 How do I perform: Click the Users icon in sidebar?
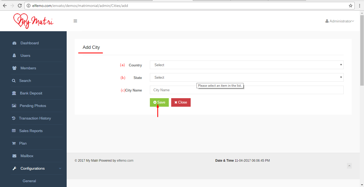coord(14,55)
